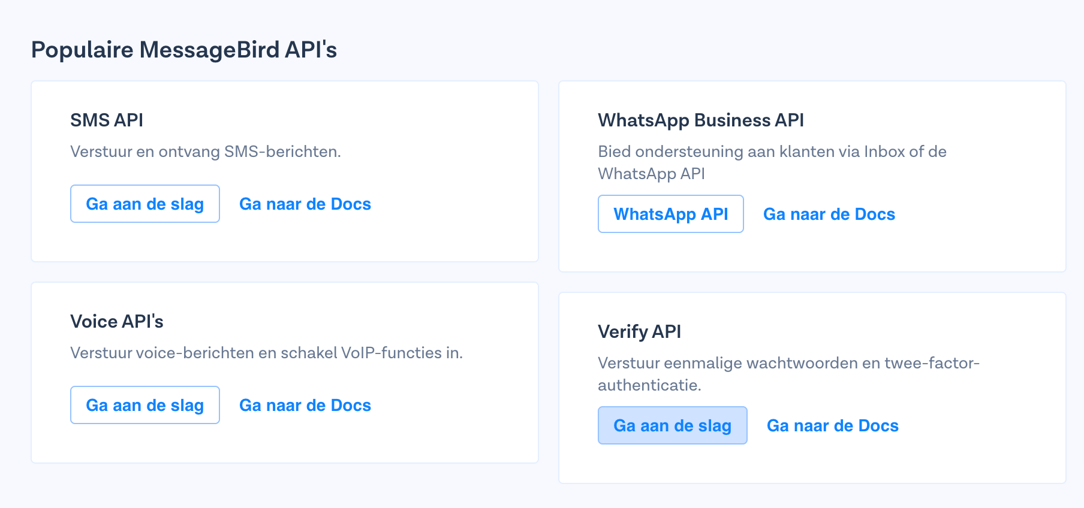Click the 'WhatsApp API' button
This screenshot has width=1084, height=508.
coord(671,214)
